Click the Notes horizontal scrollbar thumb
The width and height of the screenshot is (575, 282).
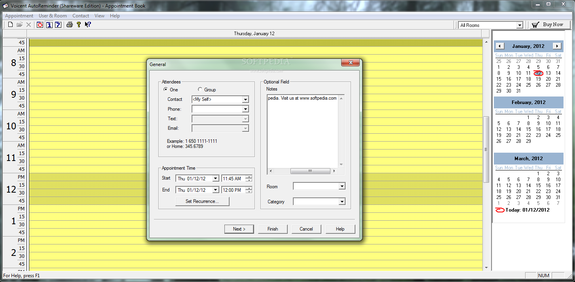[x=310, y=171]
